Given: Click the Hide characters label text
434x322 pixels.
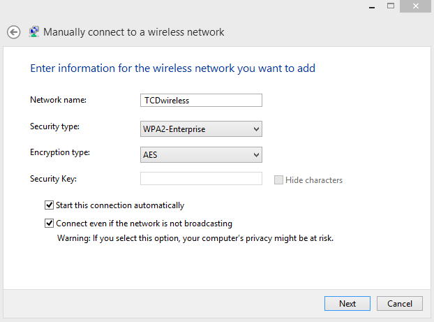Looking at the screenshot, I should pos(314,180).
